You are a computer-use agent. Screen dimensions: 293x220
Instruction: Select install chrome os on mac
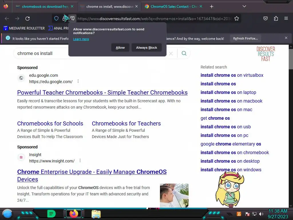(226, 110)
